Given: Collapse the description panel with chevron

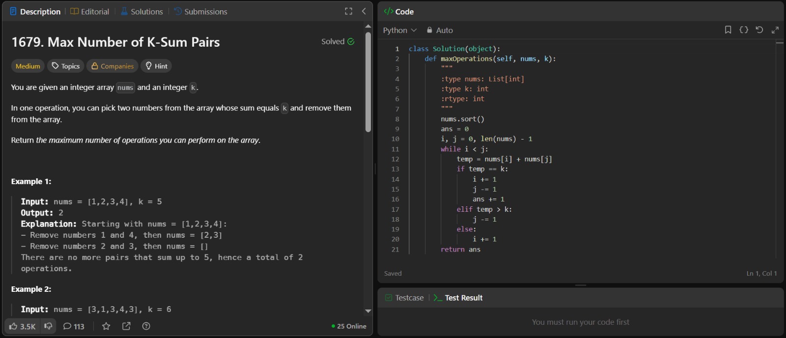Looking at the screenshot, I should point(364,11).
